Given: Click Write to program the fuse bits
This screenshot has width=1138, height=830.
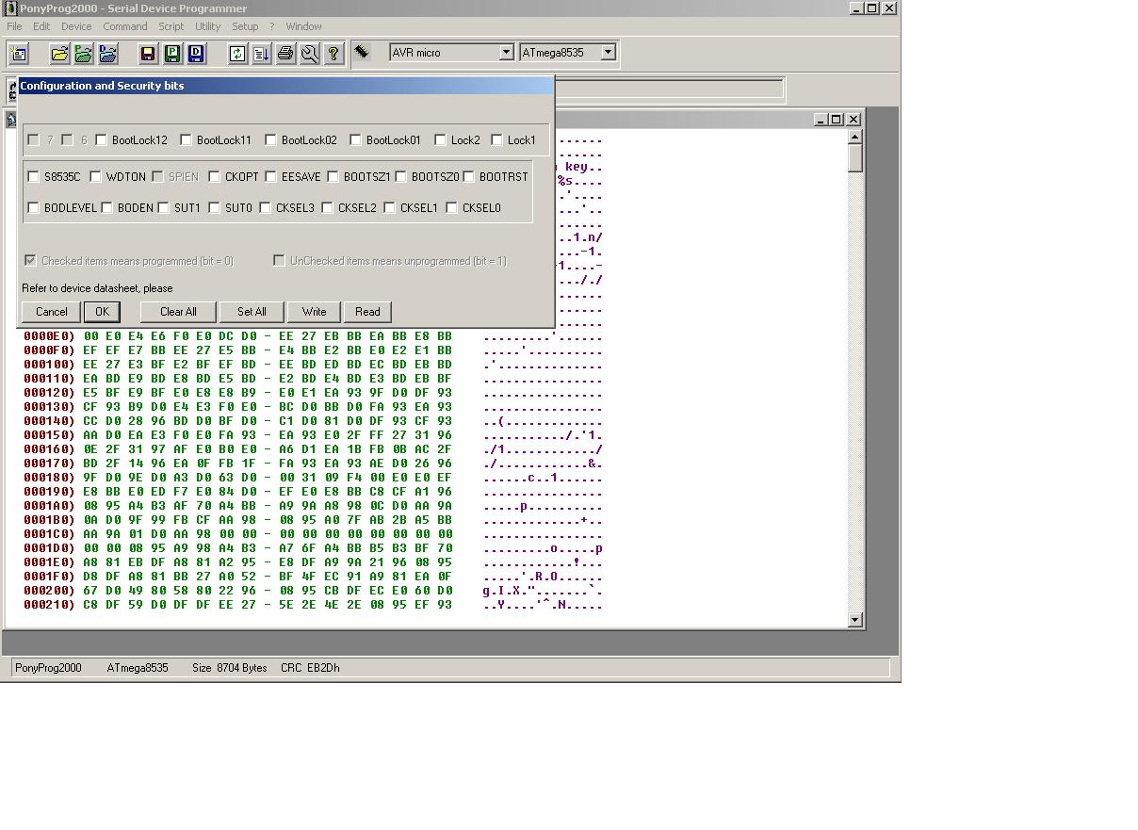Looking at the screenshot, I should 315,312.
